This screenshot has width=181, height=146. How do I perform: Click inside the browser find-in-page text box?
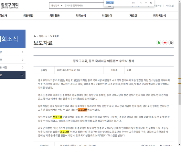pyautogui.click(x=118, y=3)
